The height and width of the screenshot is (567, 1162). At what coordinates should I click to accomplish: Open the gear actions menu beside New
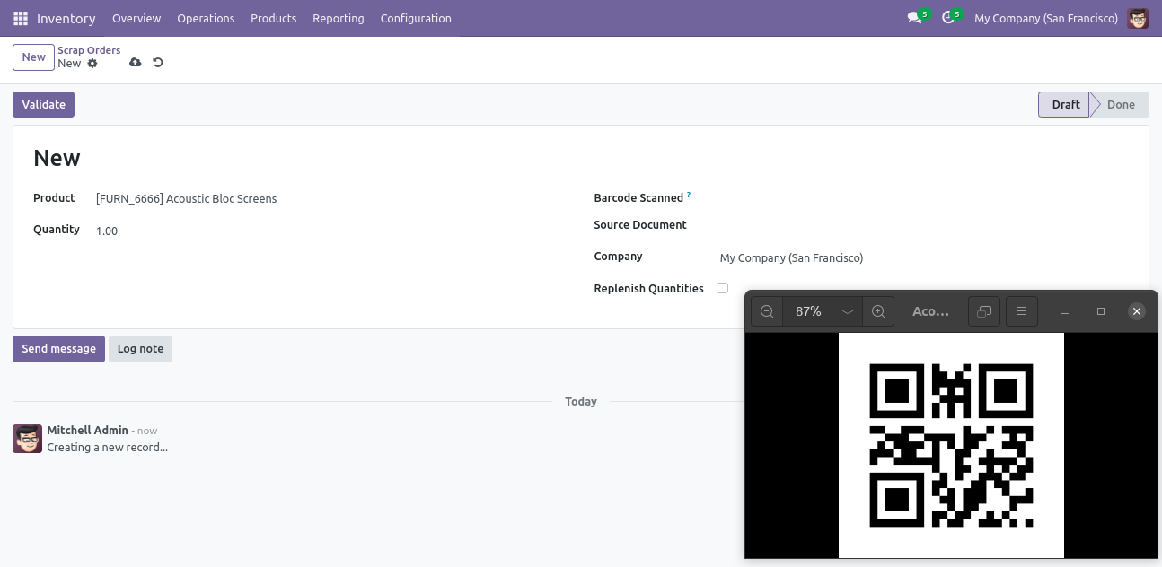click(92, 64)
